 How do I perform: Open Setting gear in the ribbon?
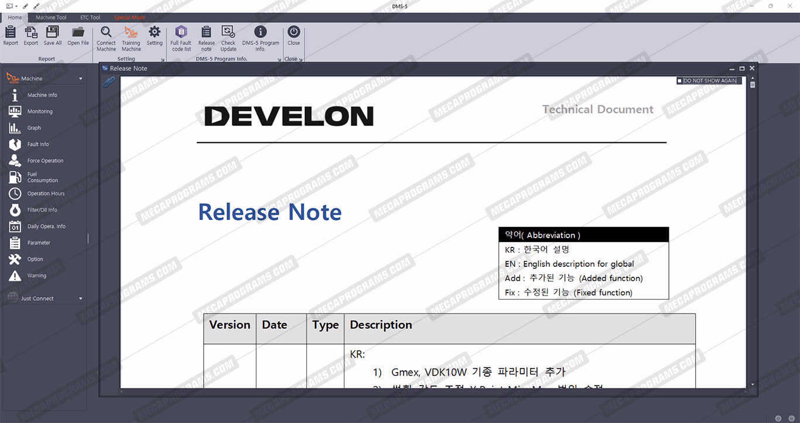coord(155,35)
